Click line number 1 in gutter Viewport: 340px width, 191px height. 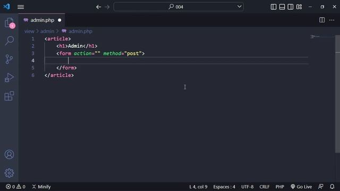coord(33,39)
